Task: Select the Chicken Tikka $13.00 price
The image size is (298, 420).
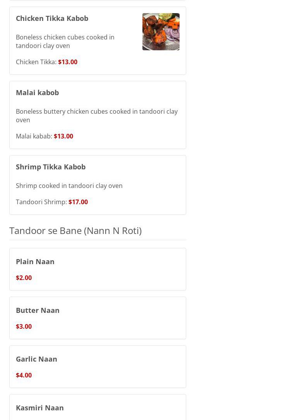Action: tap(68, 62)
